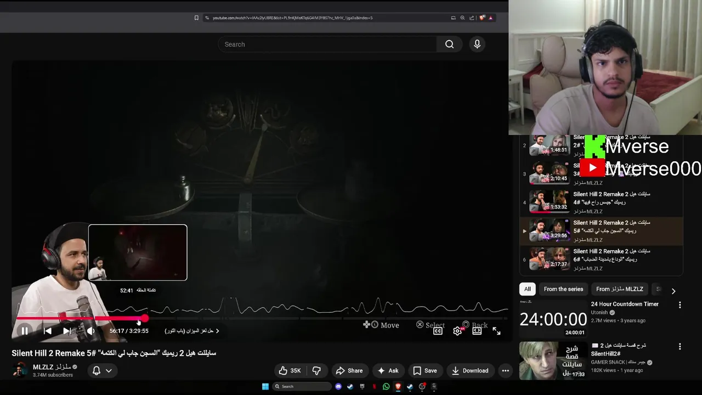This screenshot has width=702, height=395.
Task: Seek along the red video progress bar
Action: (x=262, y=318)
